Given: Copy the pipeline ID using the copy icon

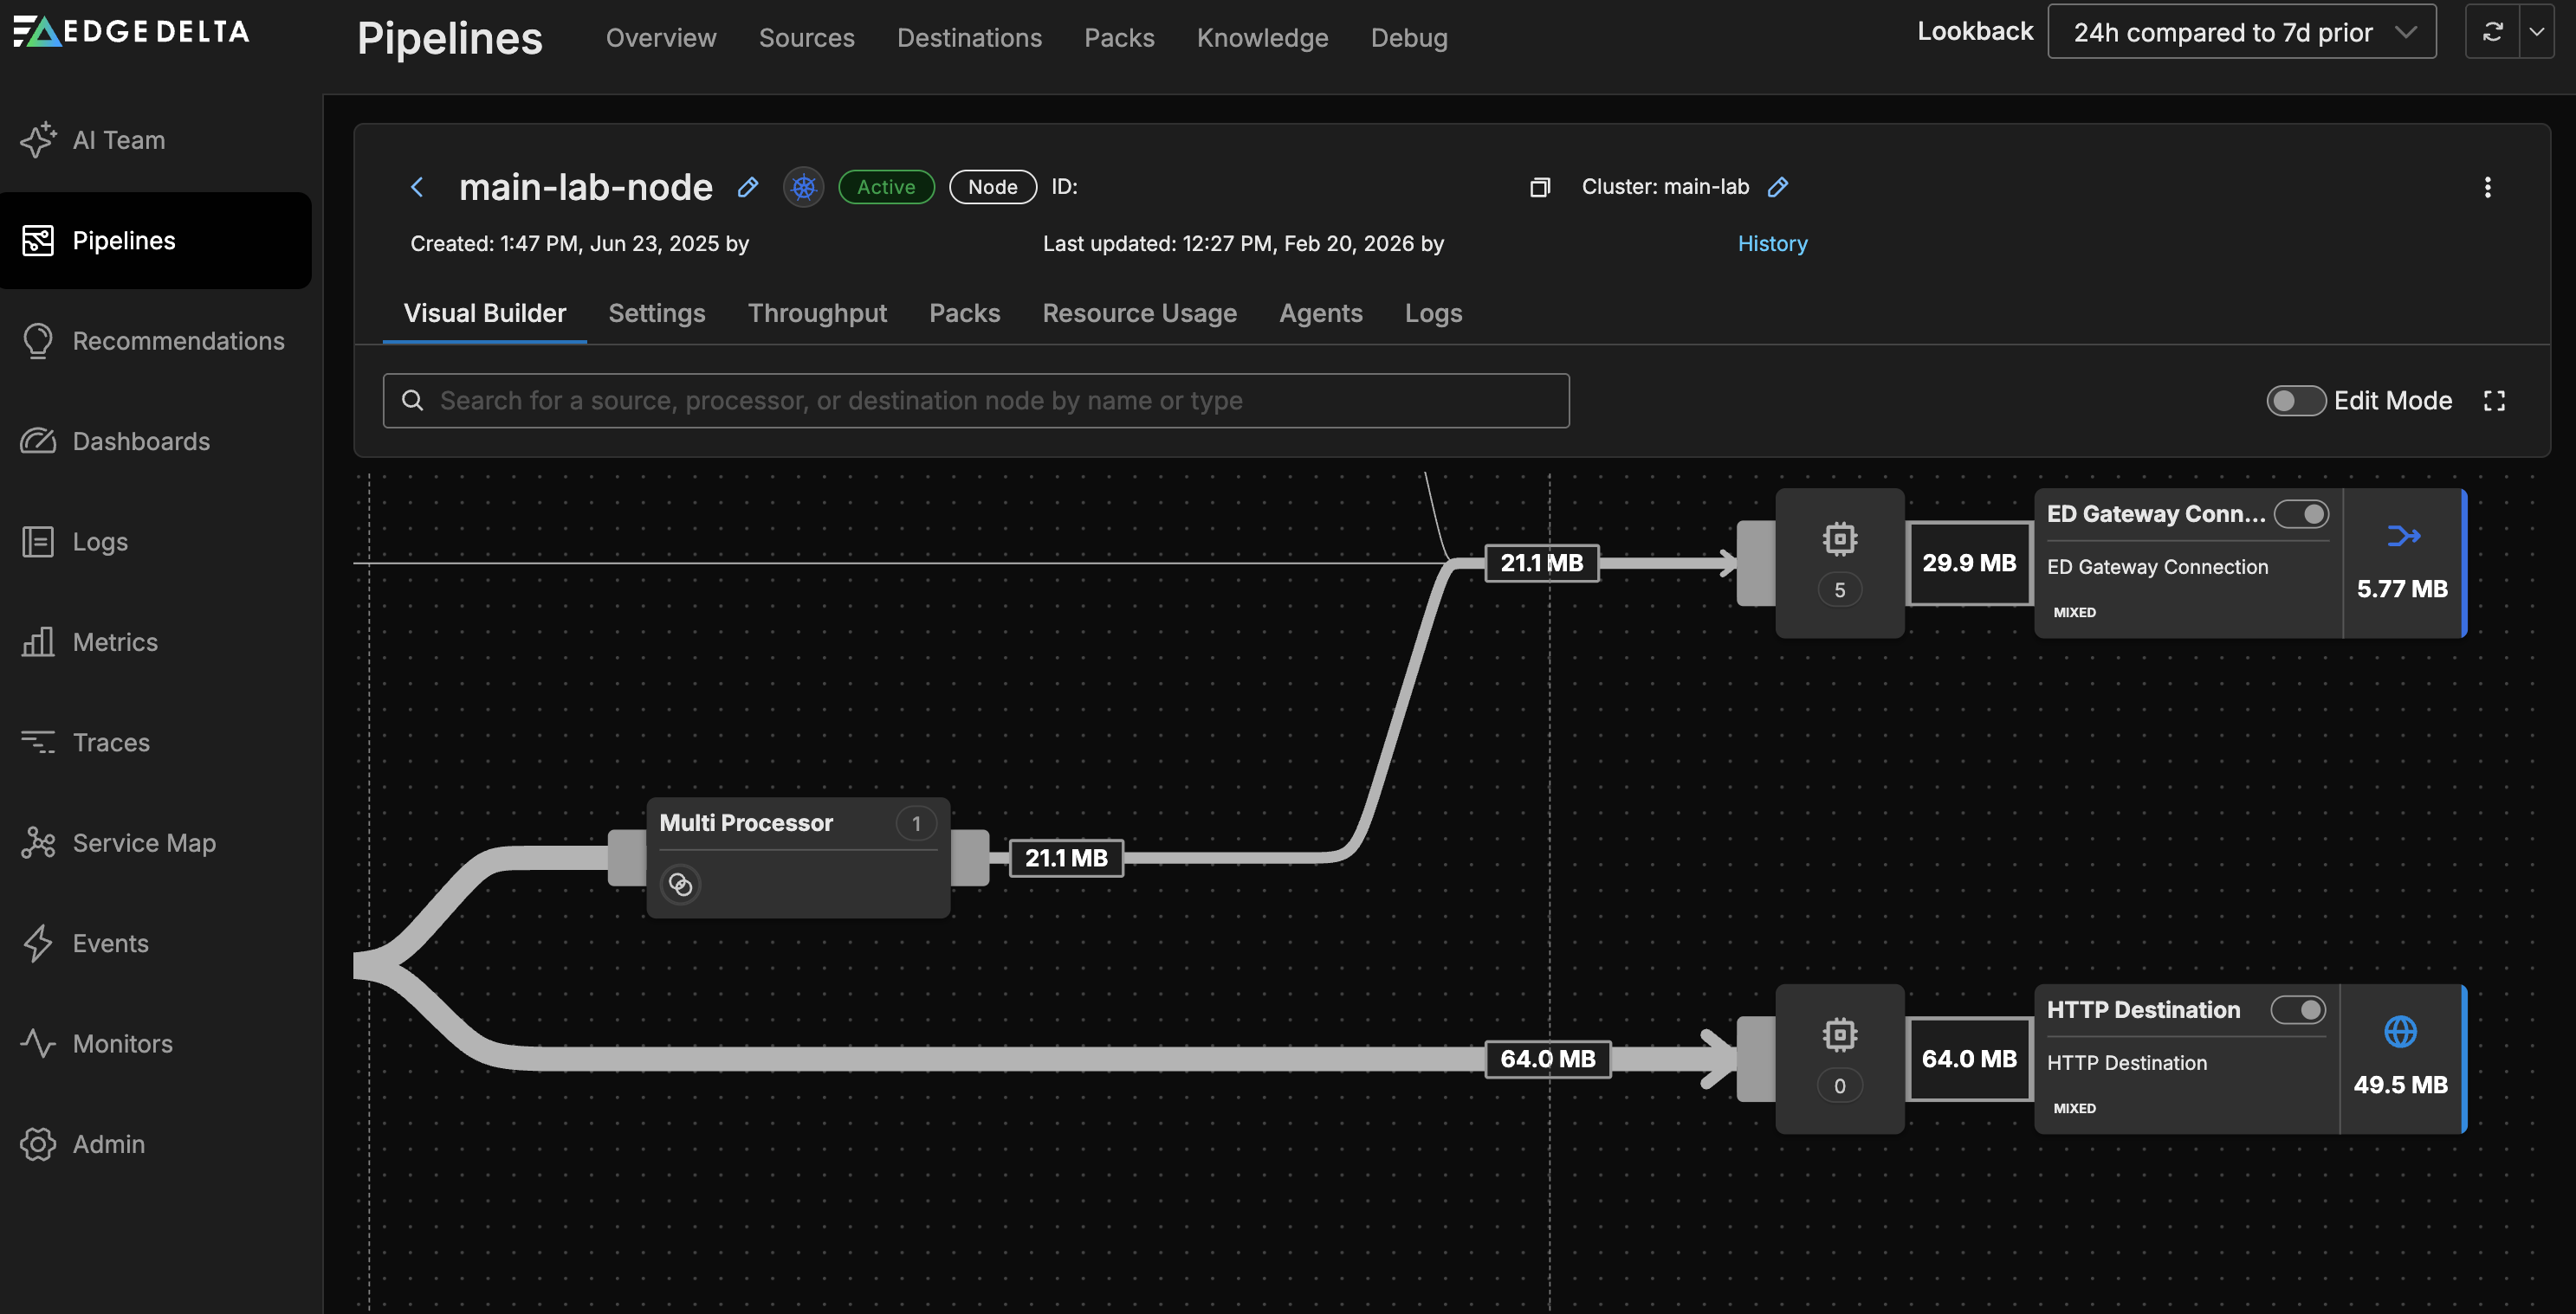Looking at the screenshot, I should (1540, 187).
